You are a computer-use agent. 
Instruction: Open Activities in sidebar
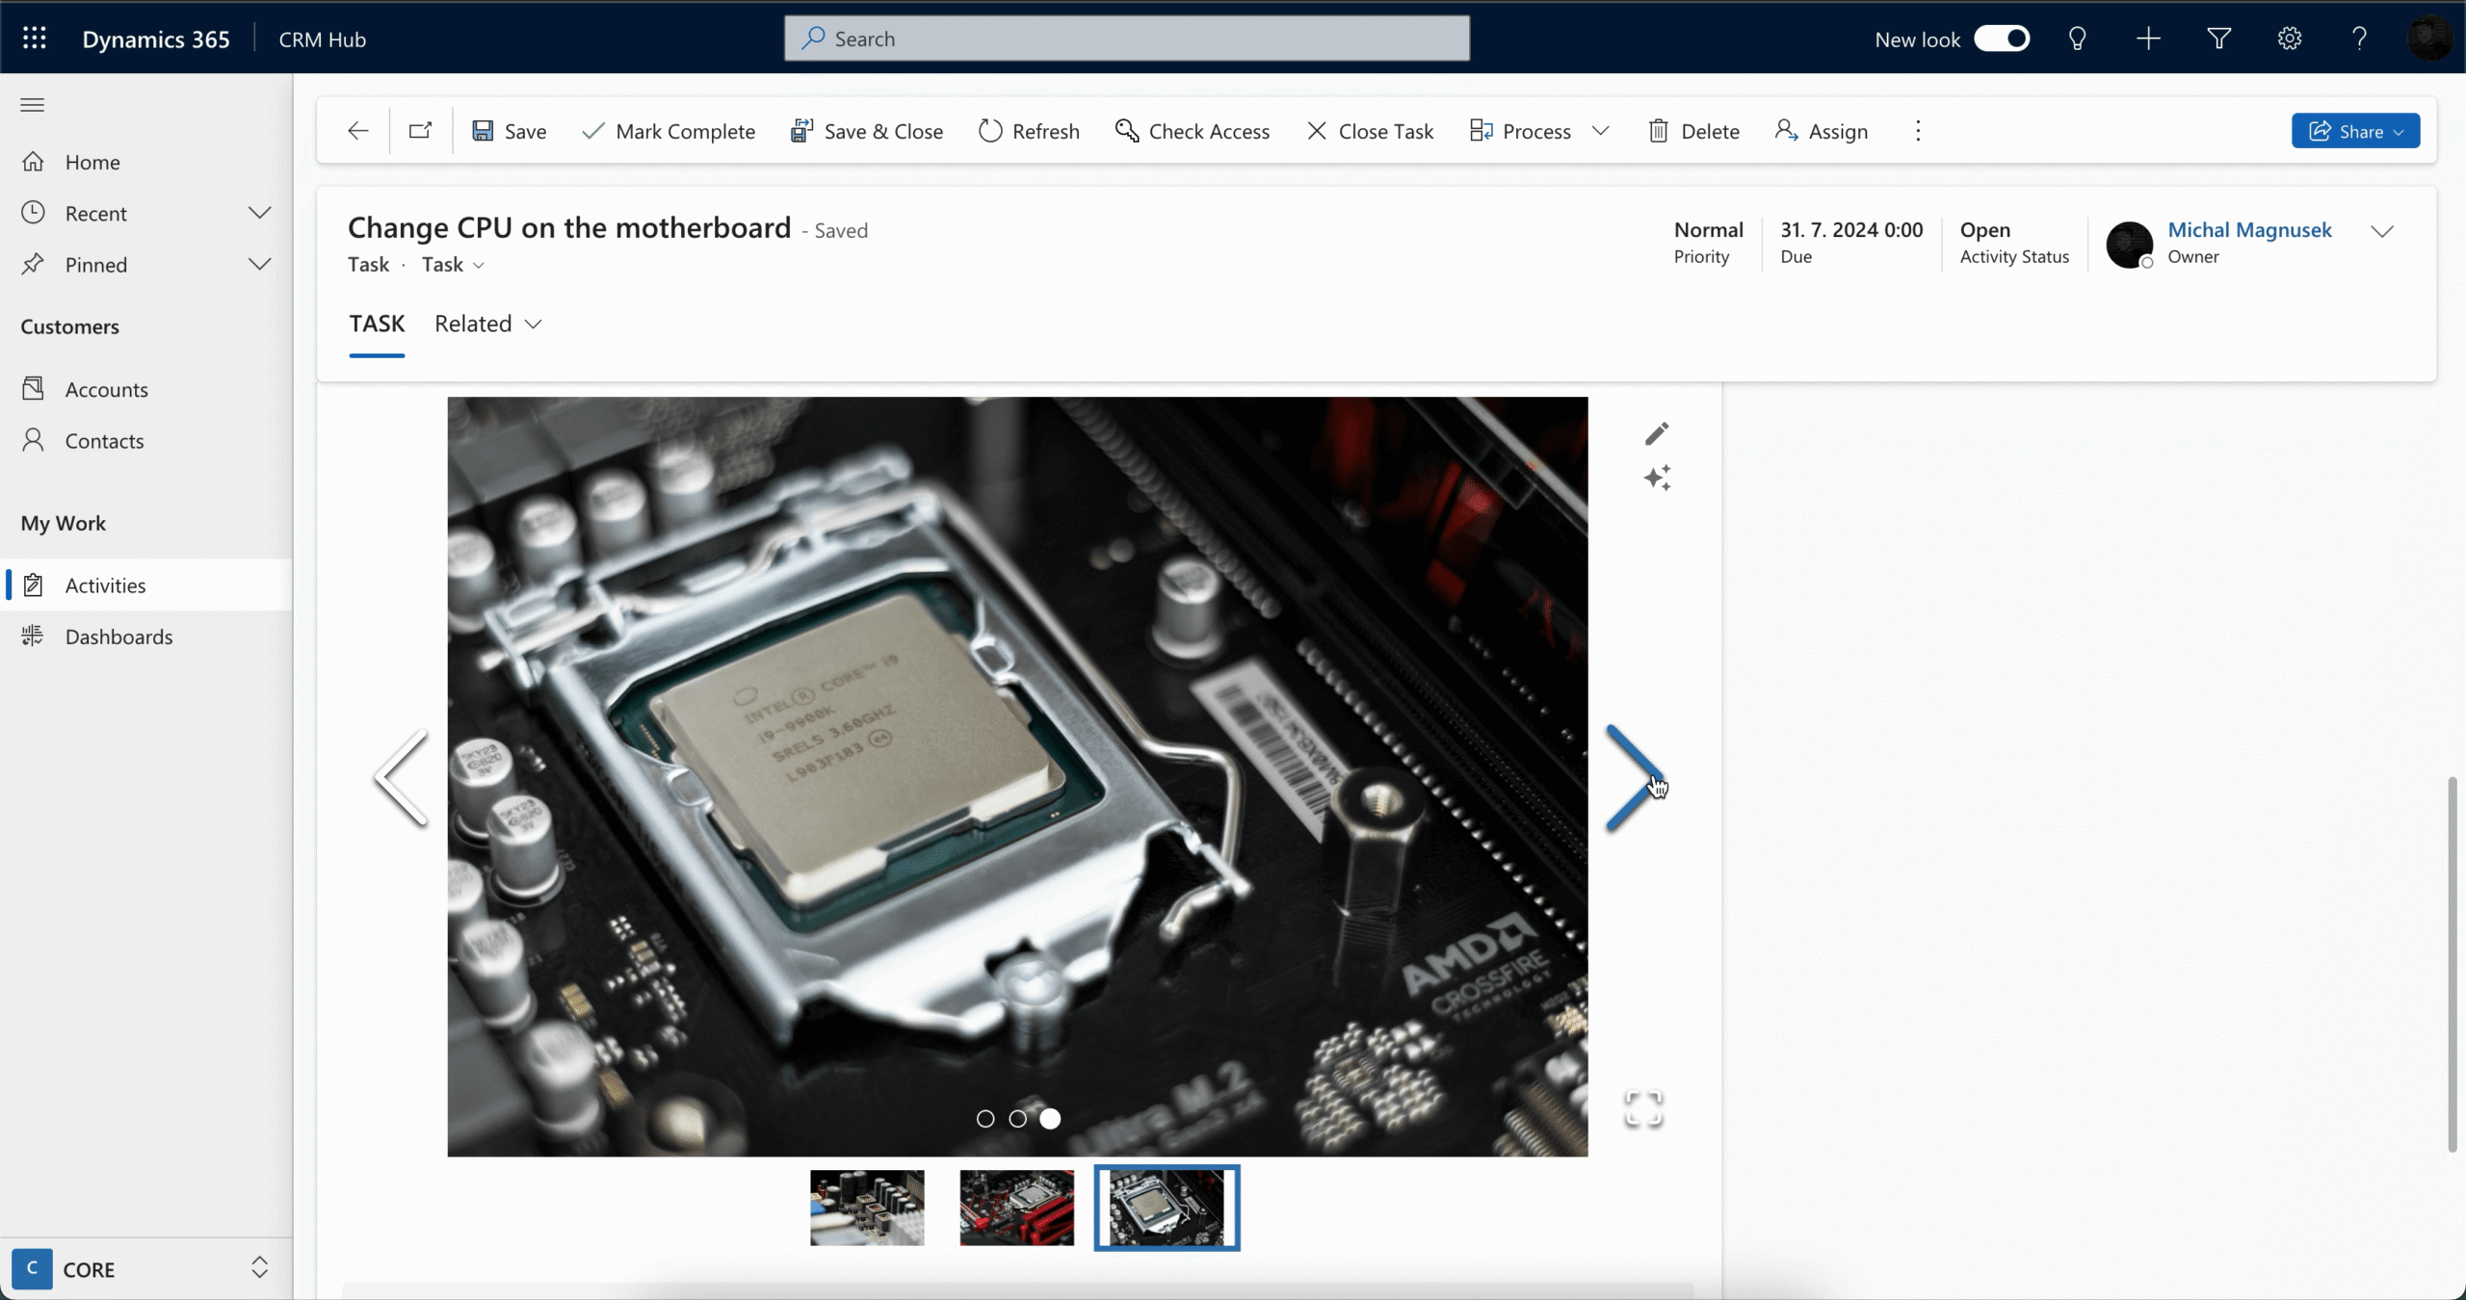pos(146,585)
